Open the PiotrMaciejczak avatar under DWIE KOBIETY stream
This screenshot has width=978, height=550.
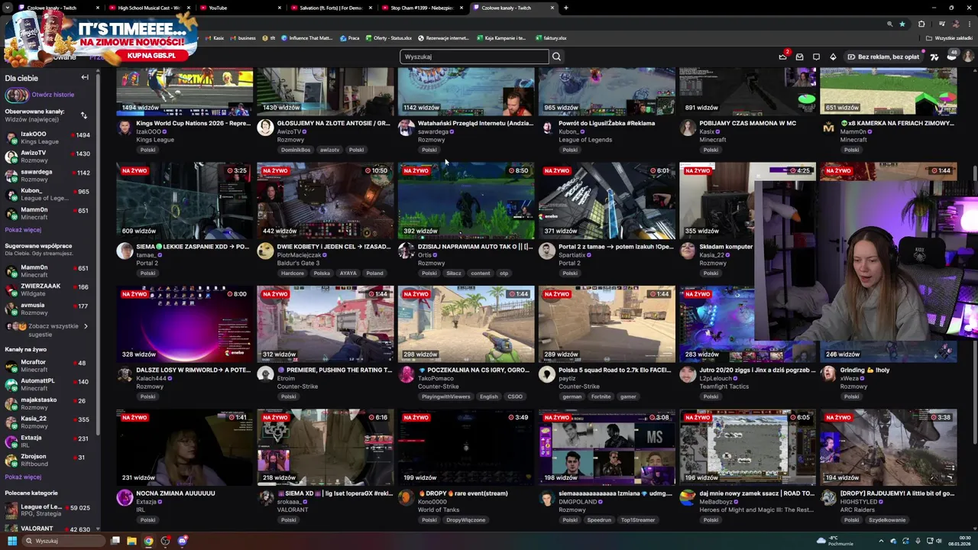265,251
